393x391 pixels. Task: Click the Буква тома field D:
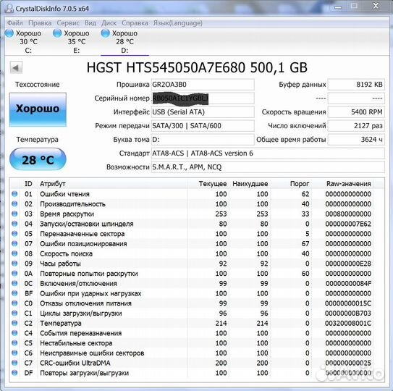click(203, 140)
